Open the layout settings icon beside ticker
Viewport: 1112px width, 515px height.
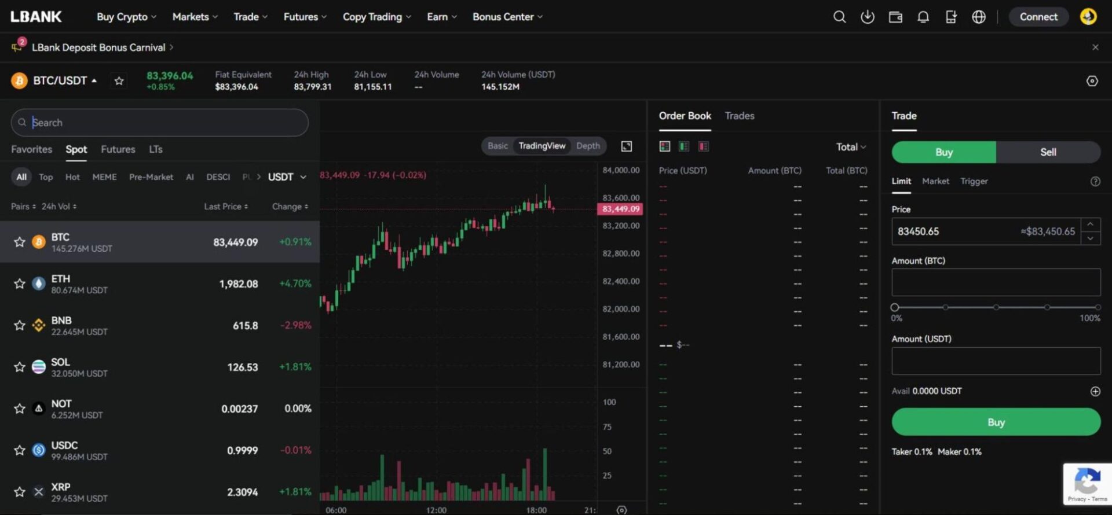coord(1092,81)
